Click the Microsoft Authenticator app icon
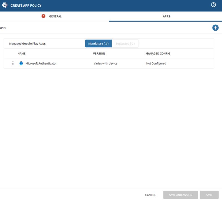The width and height of the screenshot is (222, 200). (21, 63)
